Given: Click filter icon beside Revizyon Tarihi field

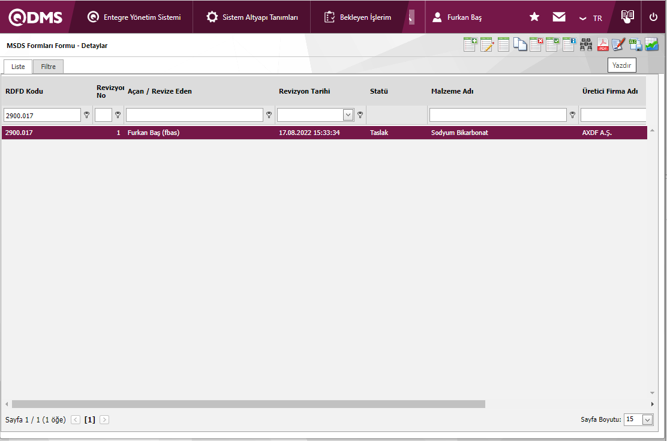Looking at the screenshot, I should click(360, 115).
